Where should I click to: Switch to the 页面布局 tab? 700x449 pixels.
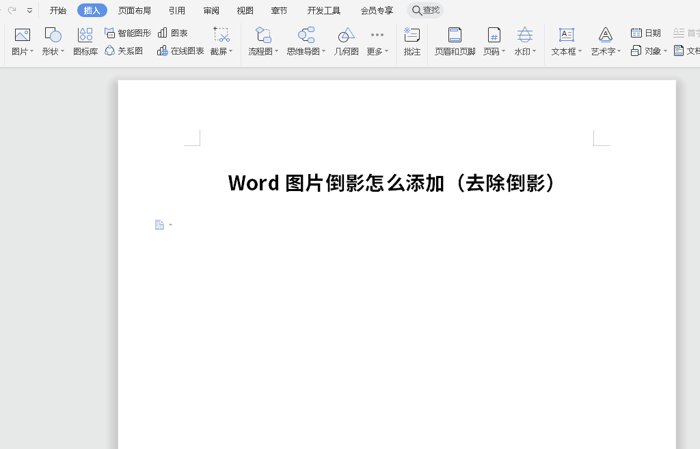pyautogui.click(x=135, y=10)
